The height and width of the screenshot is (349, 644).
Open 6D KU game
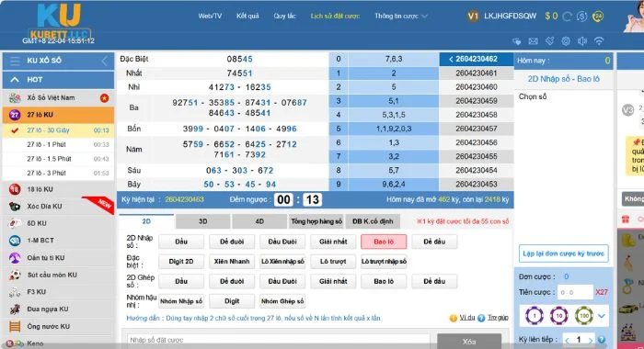(58, 223)
